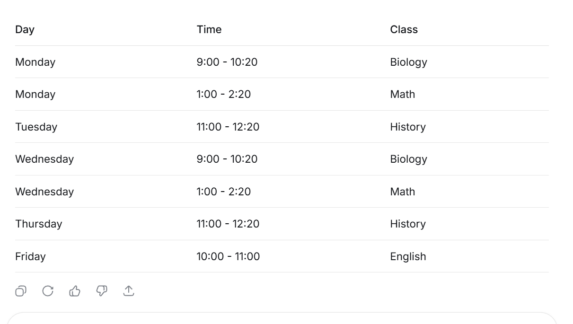Screen dimensions: 573x324
Task: Copy the schedule table response
Action: [20, 291]
